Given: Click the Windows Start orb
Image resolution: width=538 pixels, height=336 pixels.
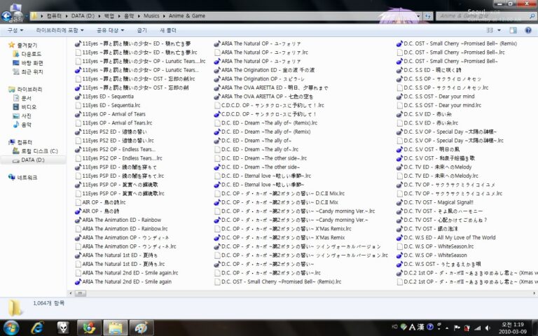Looking at the screenshot, I should click(x=11, y=328).
